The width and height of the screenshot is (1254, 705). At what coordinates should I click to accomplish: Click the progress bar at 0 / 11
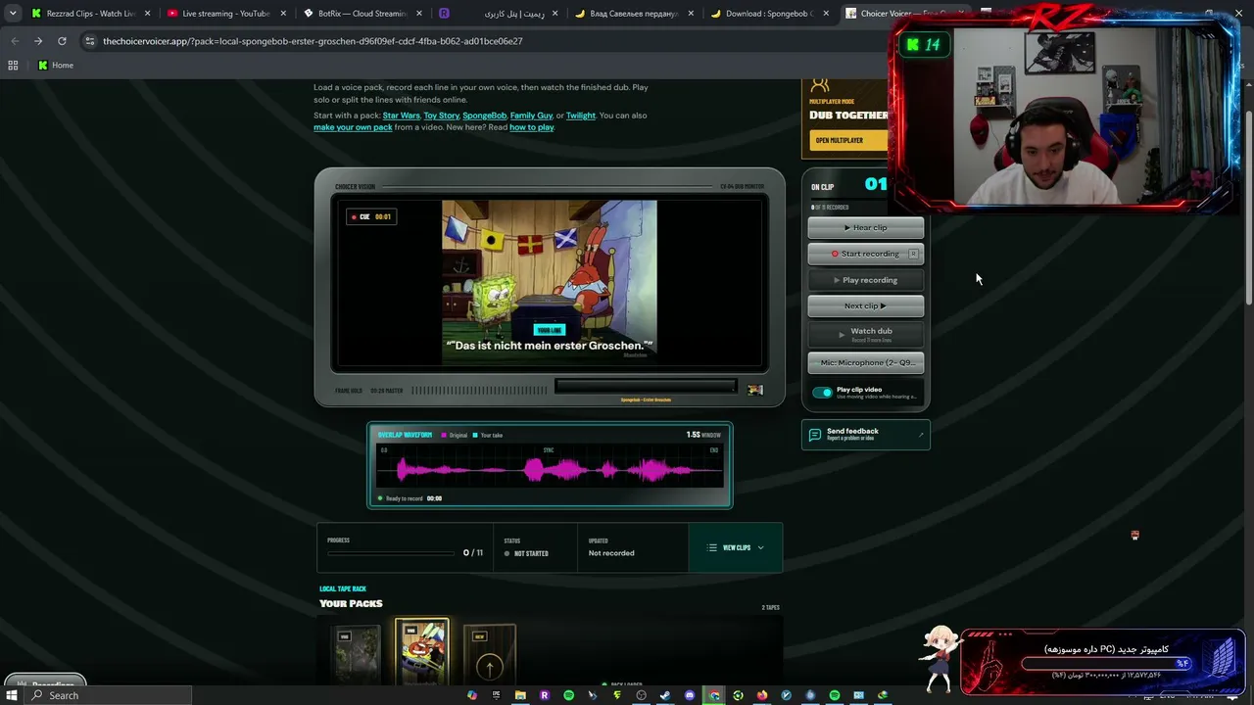pyautogui.click(x=392, y=553)
